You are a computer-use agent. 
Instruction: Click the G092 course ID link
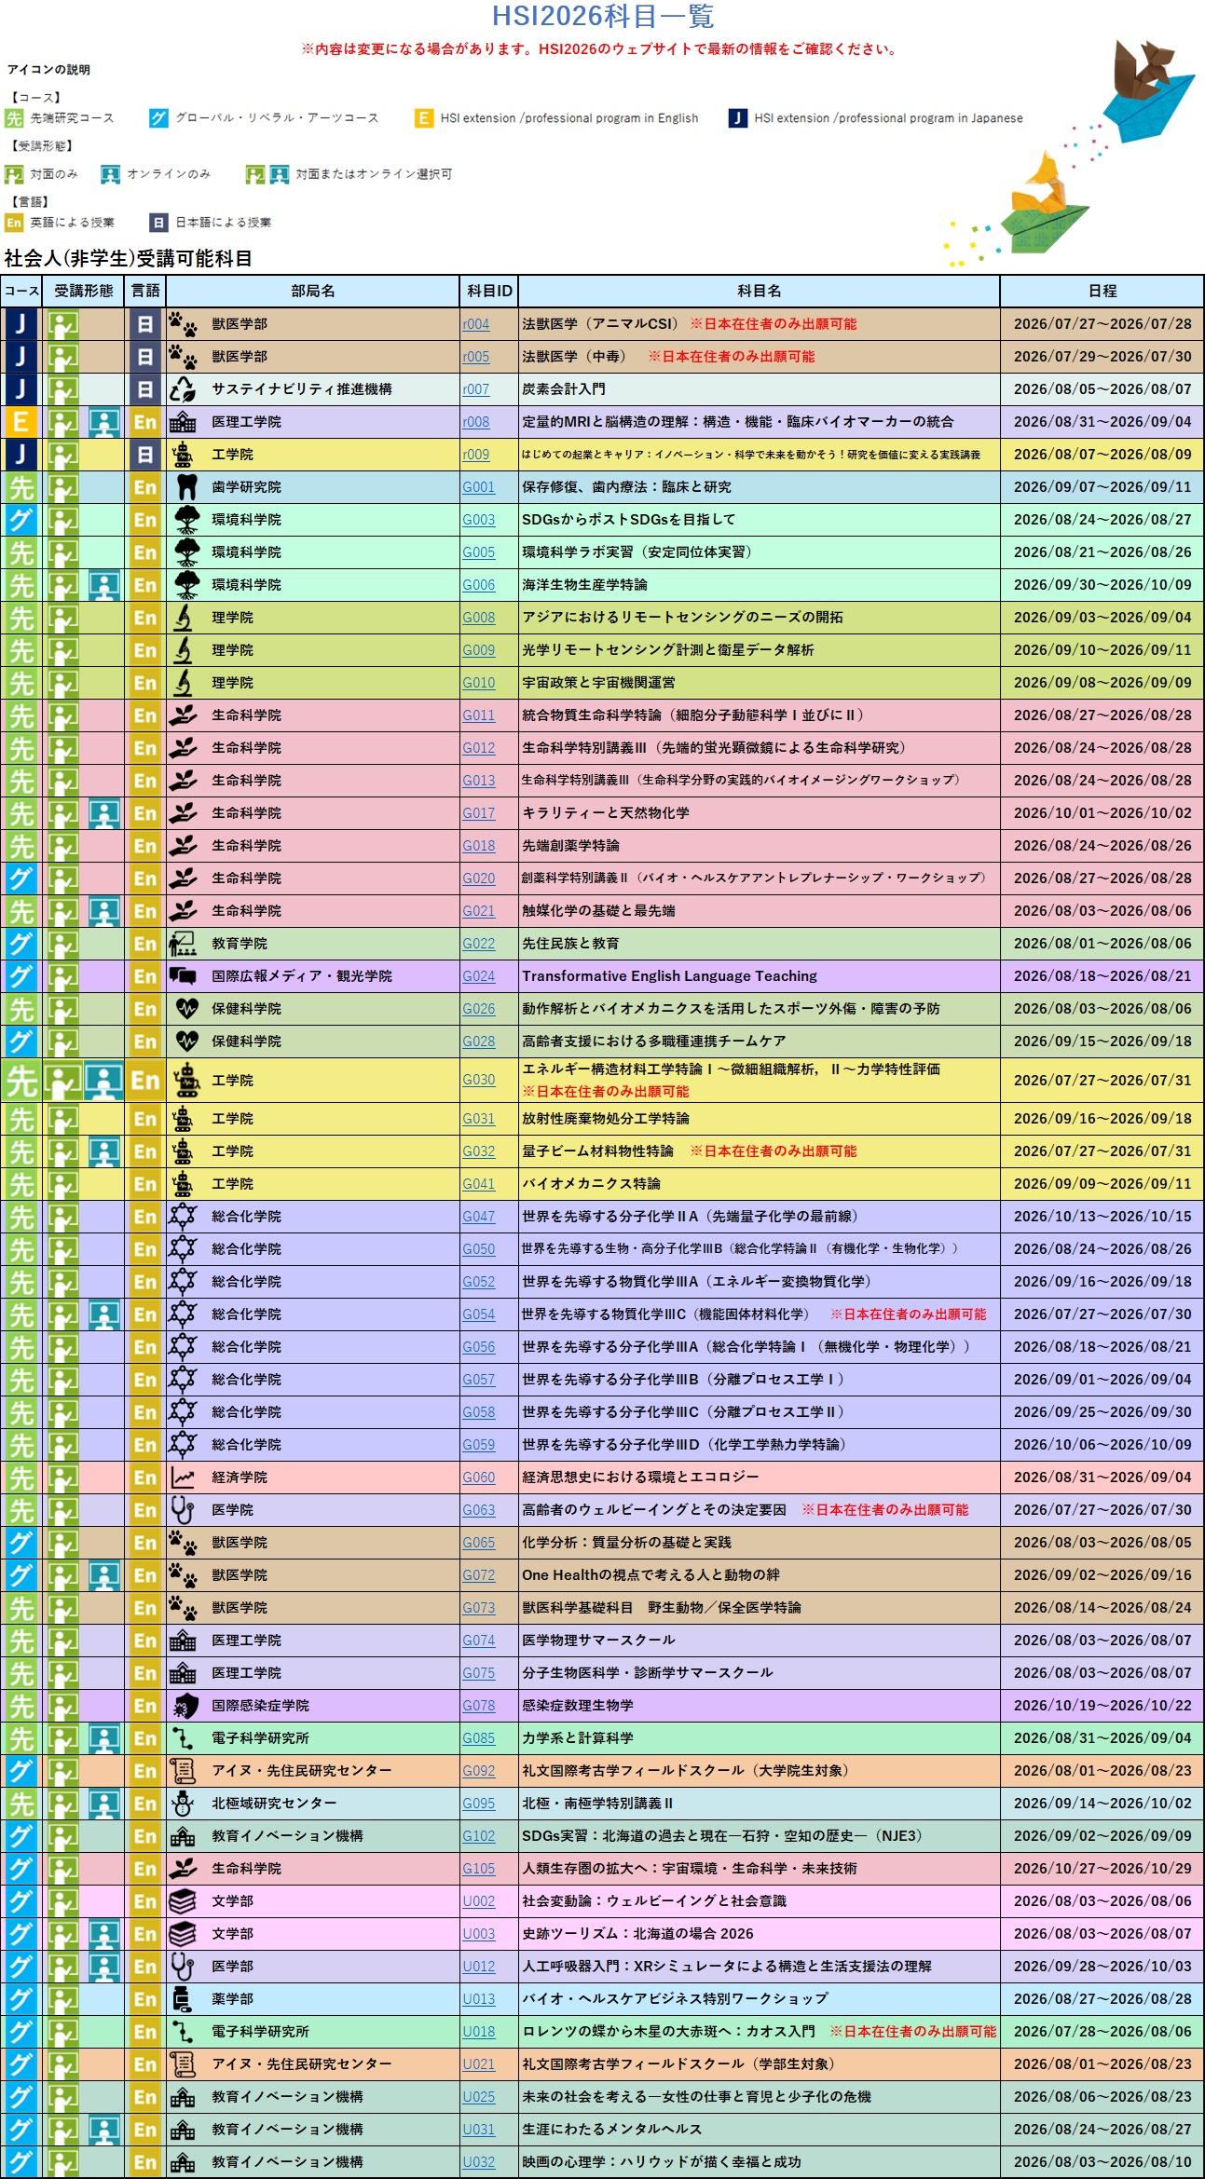pos(479,1771)
